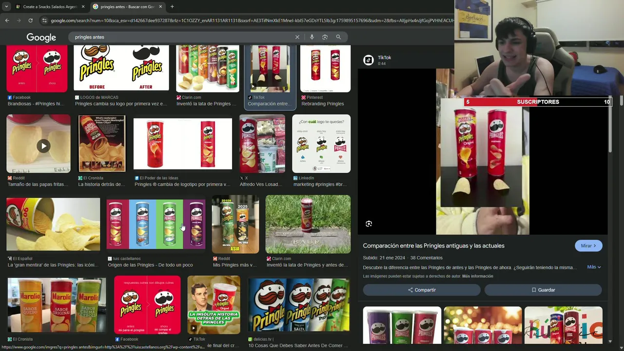
Task: Open El Español 'gran mentira' image
Action: [53, 224]
